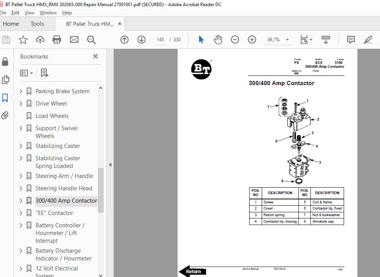The height and width of the screenshot is (277, 380).
Task: Add file to Starred bookmark icon
Action: pos(23,40)
